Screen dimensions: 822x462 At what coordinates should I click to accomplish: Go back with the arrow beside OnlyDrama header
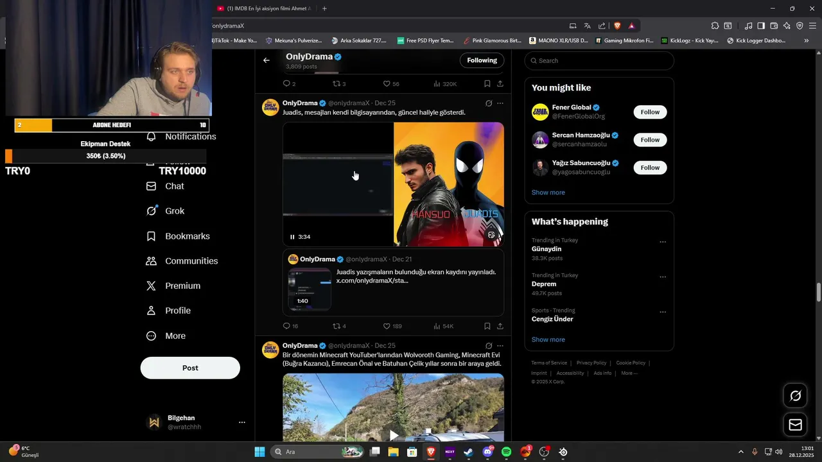pyautogui.click(x=267, y=60)
